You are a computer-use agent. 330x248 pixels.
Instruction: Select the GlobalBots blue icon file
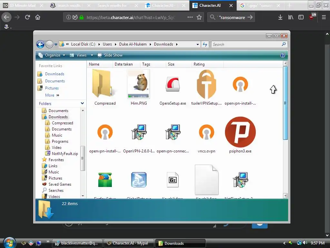pyautogui.click(x=139, y=180)
